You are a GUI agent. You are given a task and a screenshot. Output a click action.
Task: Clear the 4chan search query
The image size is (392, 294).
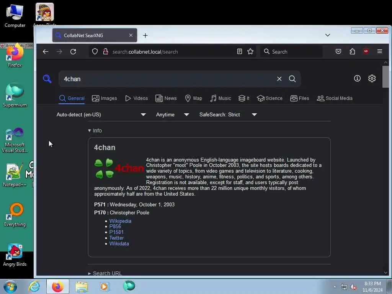(x=279, y=79)
